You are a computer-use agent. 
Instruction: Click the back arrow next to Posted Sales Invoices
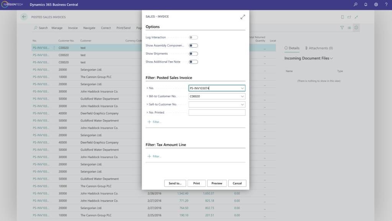click(23, 17)
